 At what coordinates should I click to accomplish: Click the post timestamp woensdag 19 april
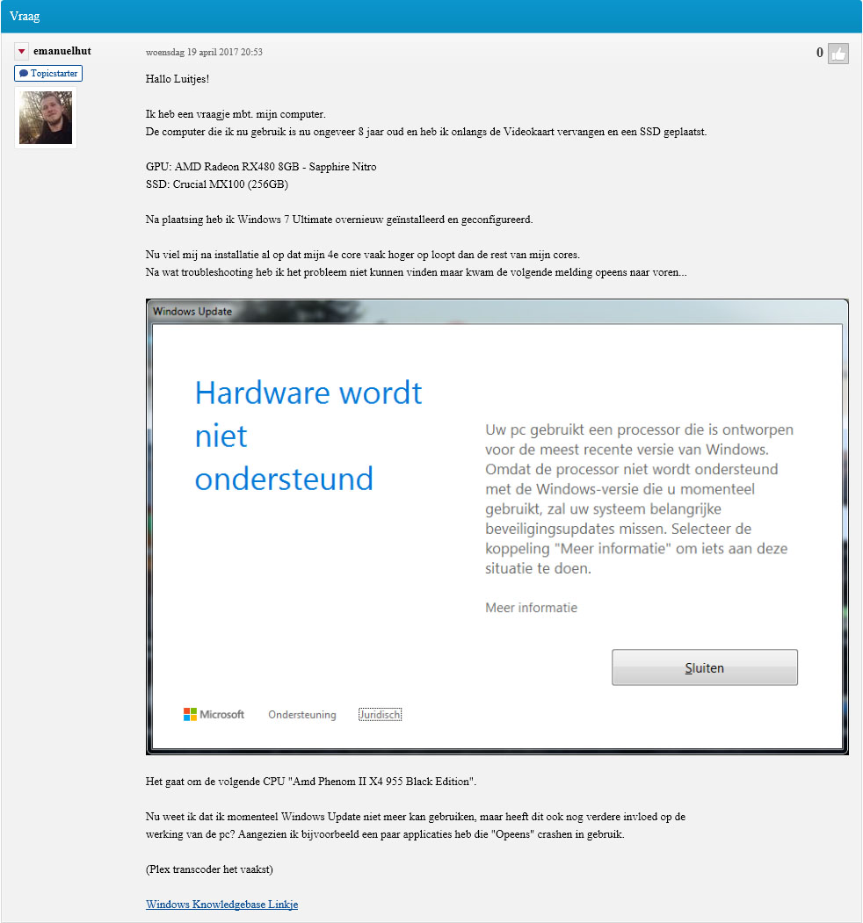click(204, 52)
